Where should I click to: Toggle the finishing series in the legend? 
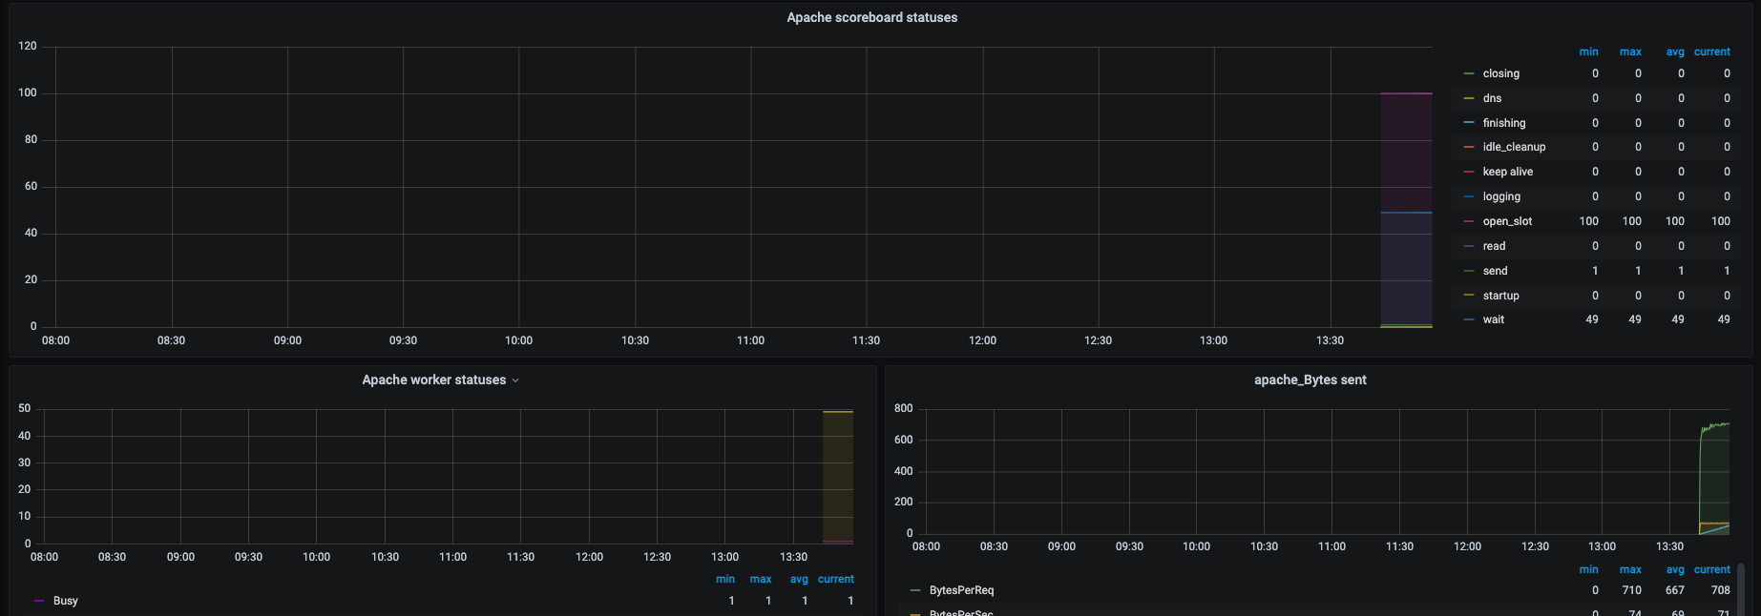(x=1503, y=123)
